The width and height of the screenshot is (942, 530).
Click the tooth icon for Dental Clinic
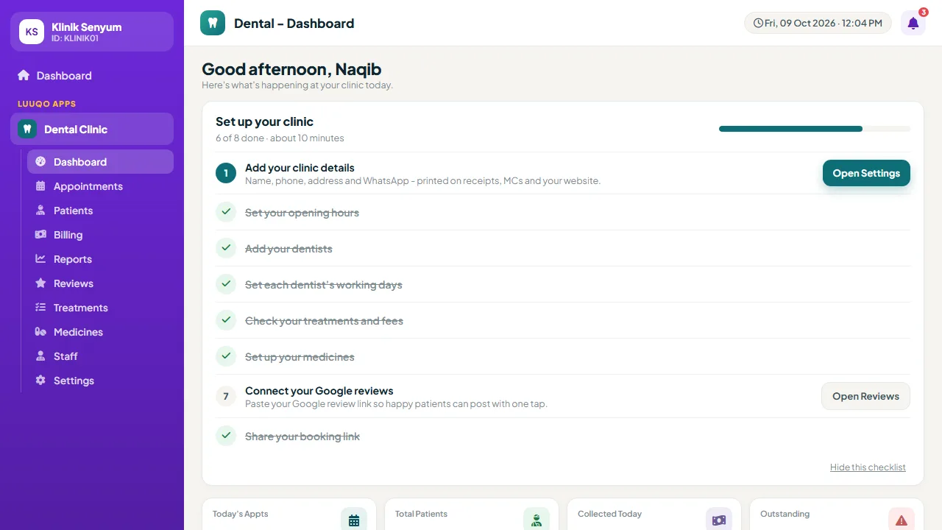(x=27, y=129)
